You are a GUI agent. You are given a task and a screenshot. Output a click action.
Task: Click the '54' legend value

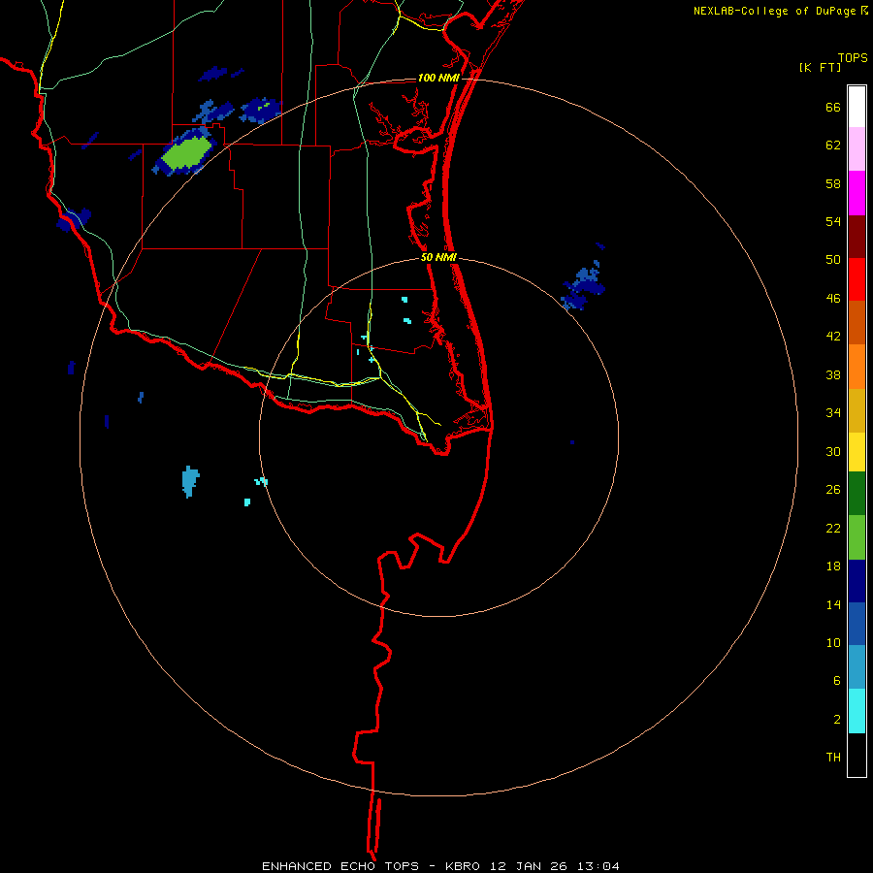click(x=833, y=221)
